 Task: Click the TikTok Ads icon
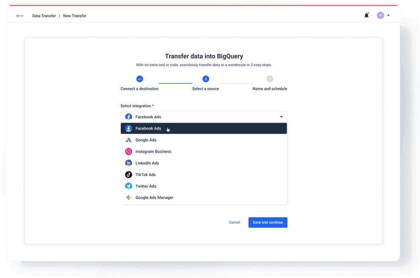point(128,174)
